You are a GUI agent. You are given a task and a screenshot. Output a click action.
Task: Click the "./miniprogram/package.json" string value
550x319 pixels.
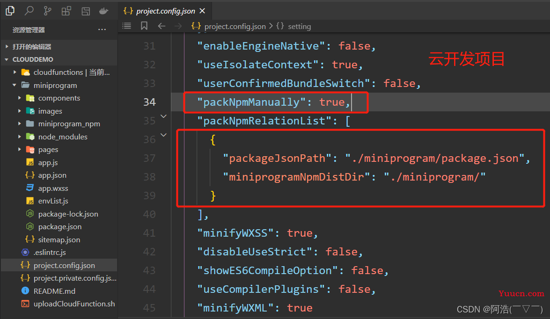(435, 158)
